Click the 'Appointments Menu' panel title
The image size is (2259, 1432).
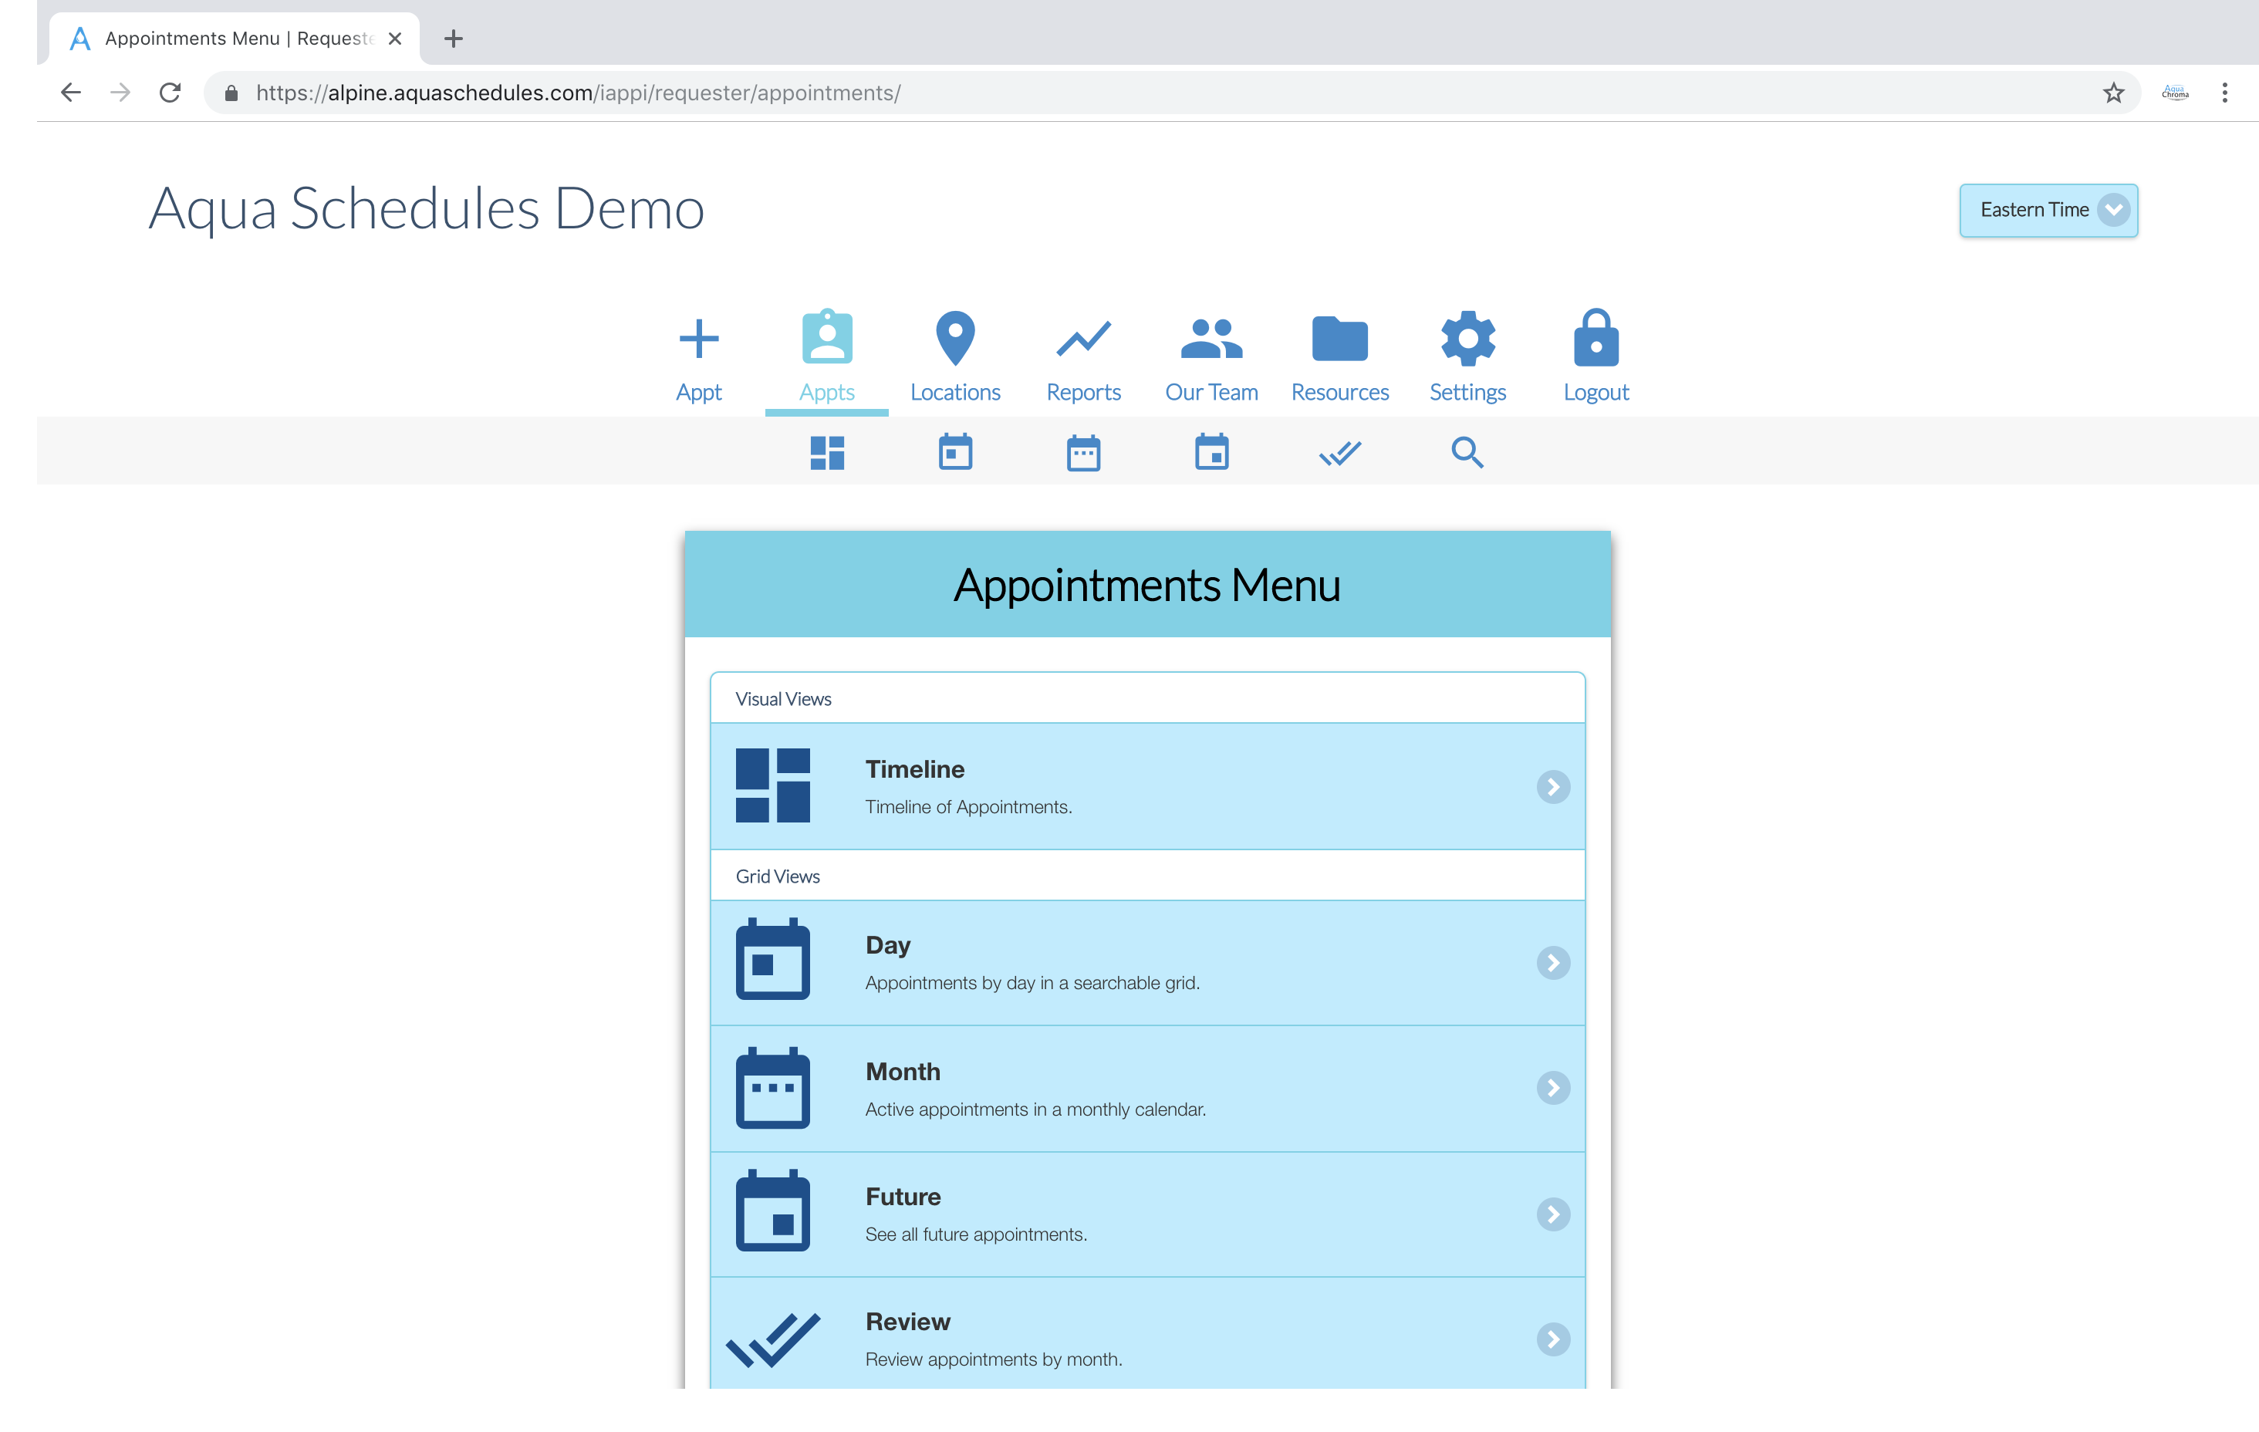1146,585
